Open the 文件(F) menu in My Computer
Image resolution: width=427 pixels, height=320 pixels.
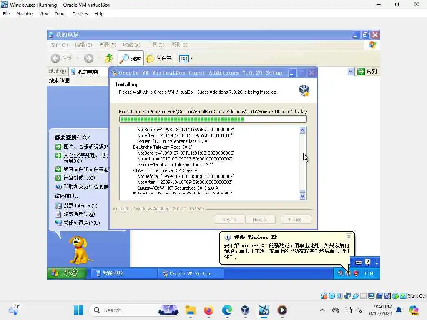coord(59,45)
